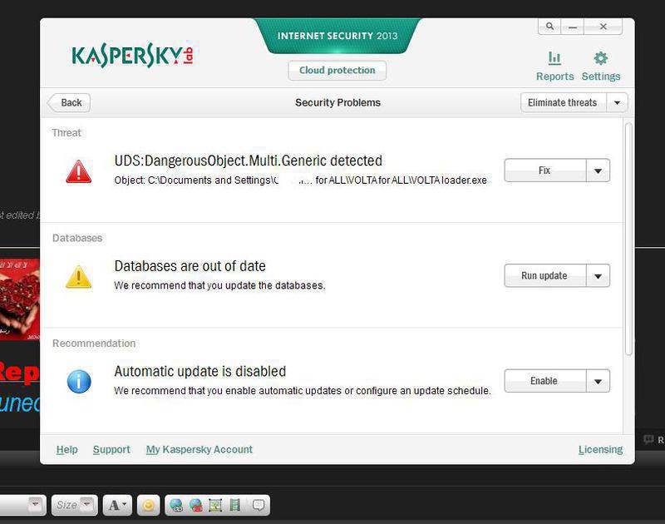Image resolution: width=665 pixels, height=524 pixels.
Task: Open the My Kaspersky Account link
Action: click(x=199, y=449)
